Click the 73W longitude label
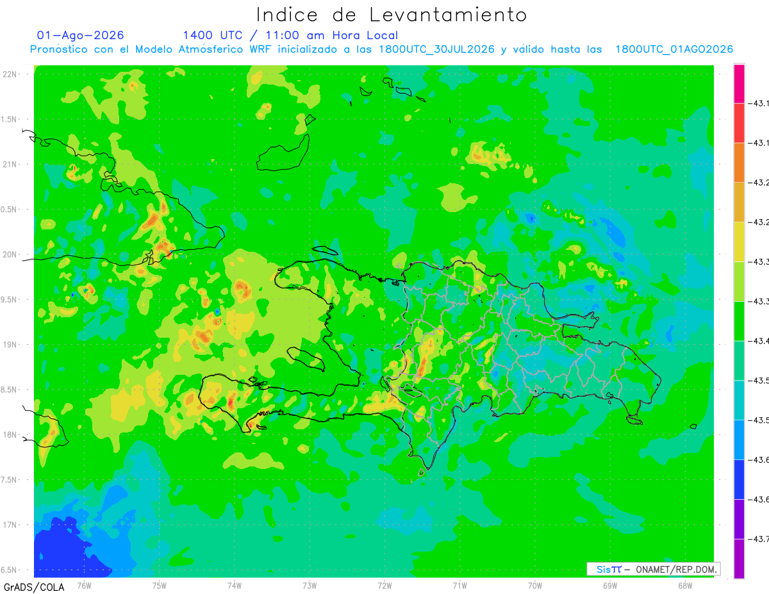 pyautogui.click(x=310, y=585)
